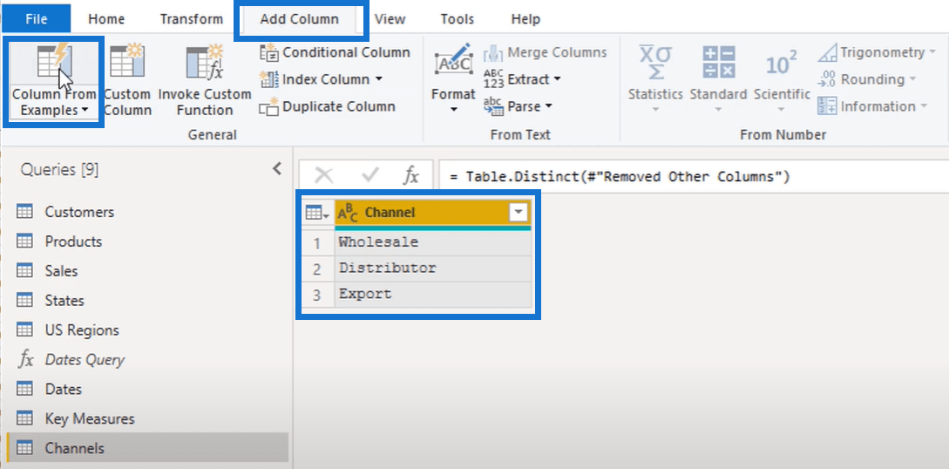The height and width of the screenshot is (469, 949).
Task: Click into the Table.Distinct formula field
Action: coord(695,177)
